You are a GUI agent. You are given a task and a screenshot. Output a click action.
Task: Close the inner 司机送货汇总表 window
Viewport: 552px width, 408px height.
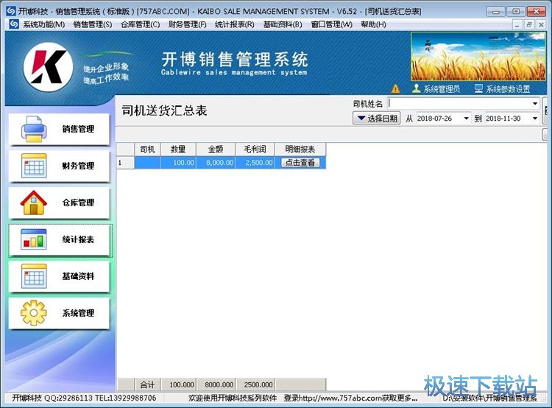click(541, 24)
